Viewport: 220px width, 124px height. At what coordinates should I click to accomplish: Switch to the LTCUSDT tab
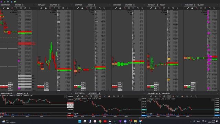point(90,5)
